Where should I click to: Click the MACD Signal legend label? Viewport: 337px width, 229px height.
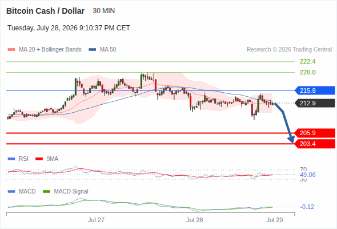tap(71, 192)
